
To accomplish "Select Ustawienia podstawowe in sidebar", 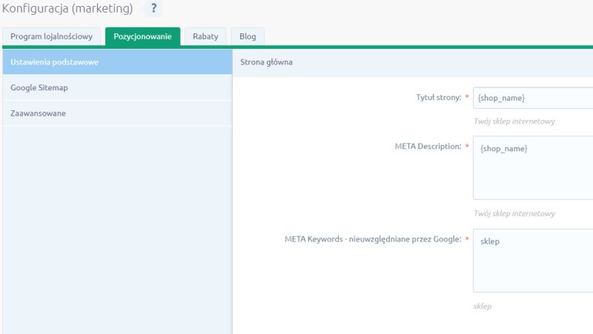I will point(117,62).
